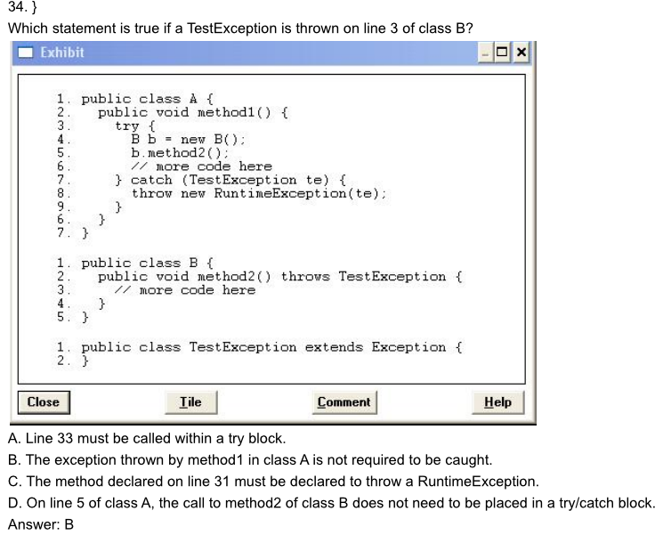Click the '34. }' line at top
This screenshot has height=535, width=663.
22,7
